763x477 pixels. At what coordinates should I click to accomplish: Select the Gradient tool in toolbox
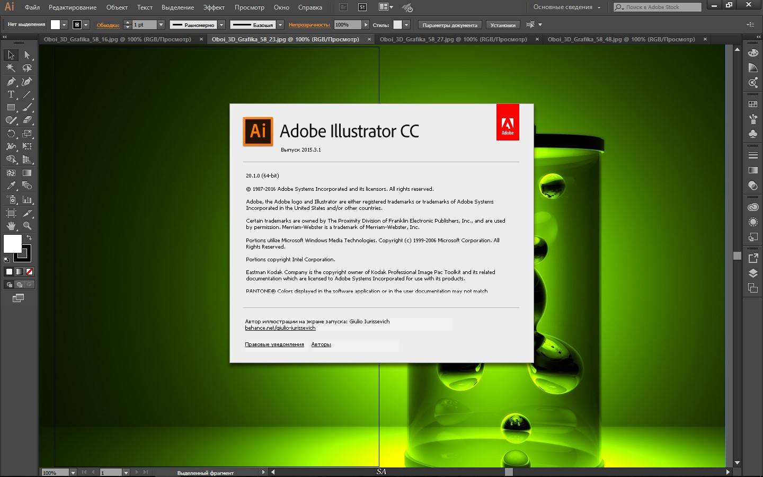28,173
